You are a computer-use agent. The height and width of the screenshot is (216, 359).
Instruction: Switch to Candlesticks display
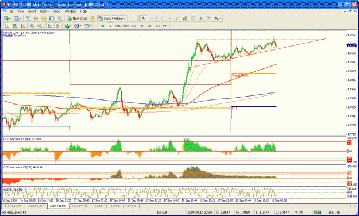[15, 26]
